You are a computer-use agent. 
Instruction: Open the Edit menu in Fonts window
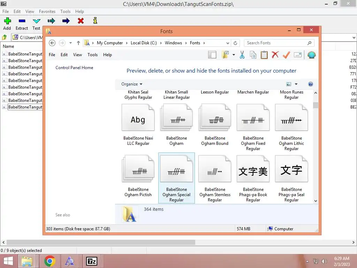click(64, 55)
